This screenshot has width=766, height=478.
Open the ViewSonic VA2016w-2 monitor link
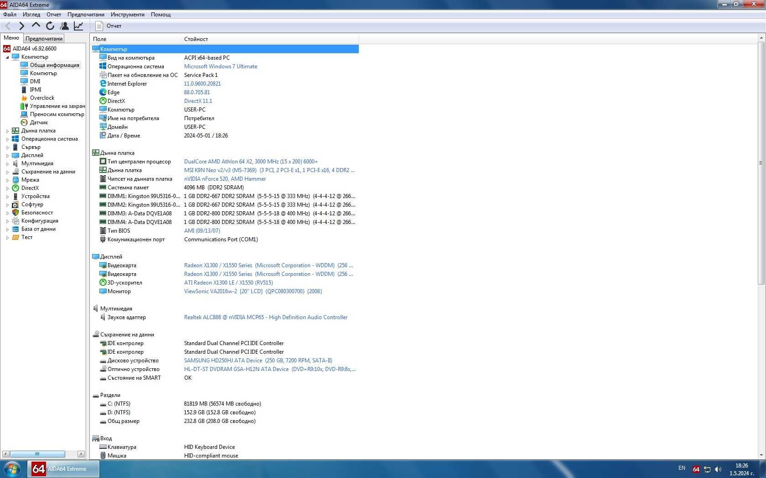(253, 291)
